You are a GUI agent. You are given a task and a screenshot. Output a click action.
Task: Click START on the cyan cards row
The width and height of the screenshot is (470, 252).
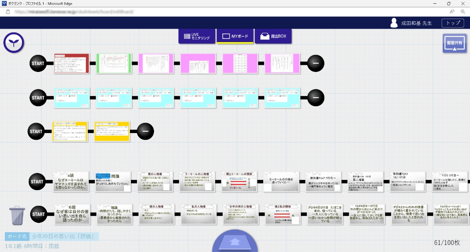[x=38, y=98]
